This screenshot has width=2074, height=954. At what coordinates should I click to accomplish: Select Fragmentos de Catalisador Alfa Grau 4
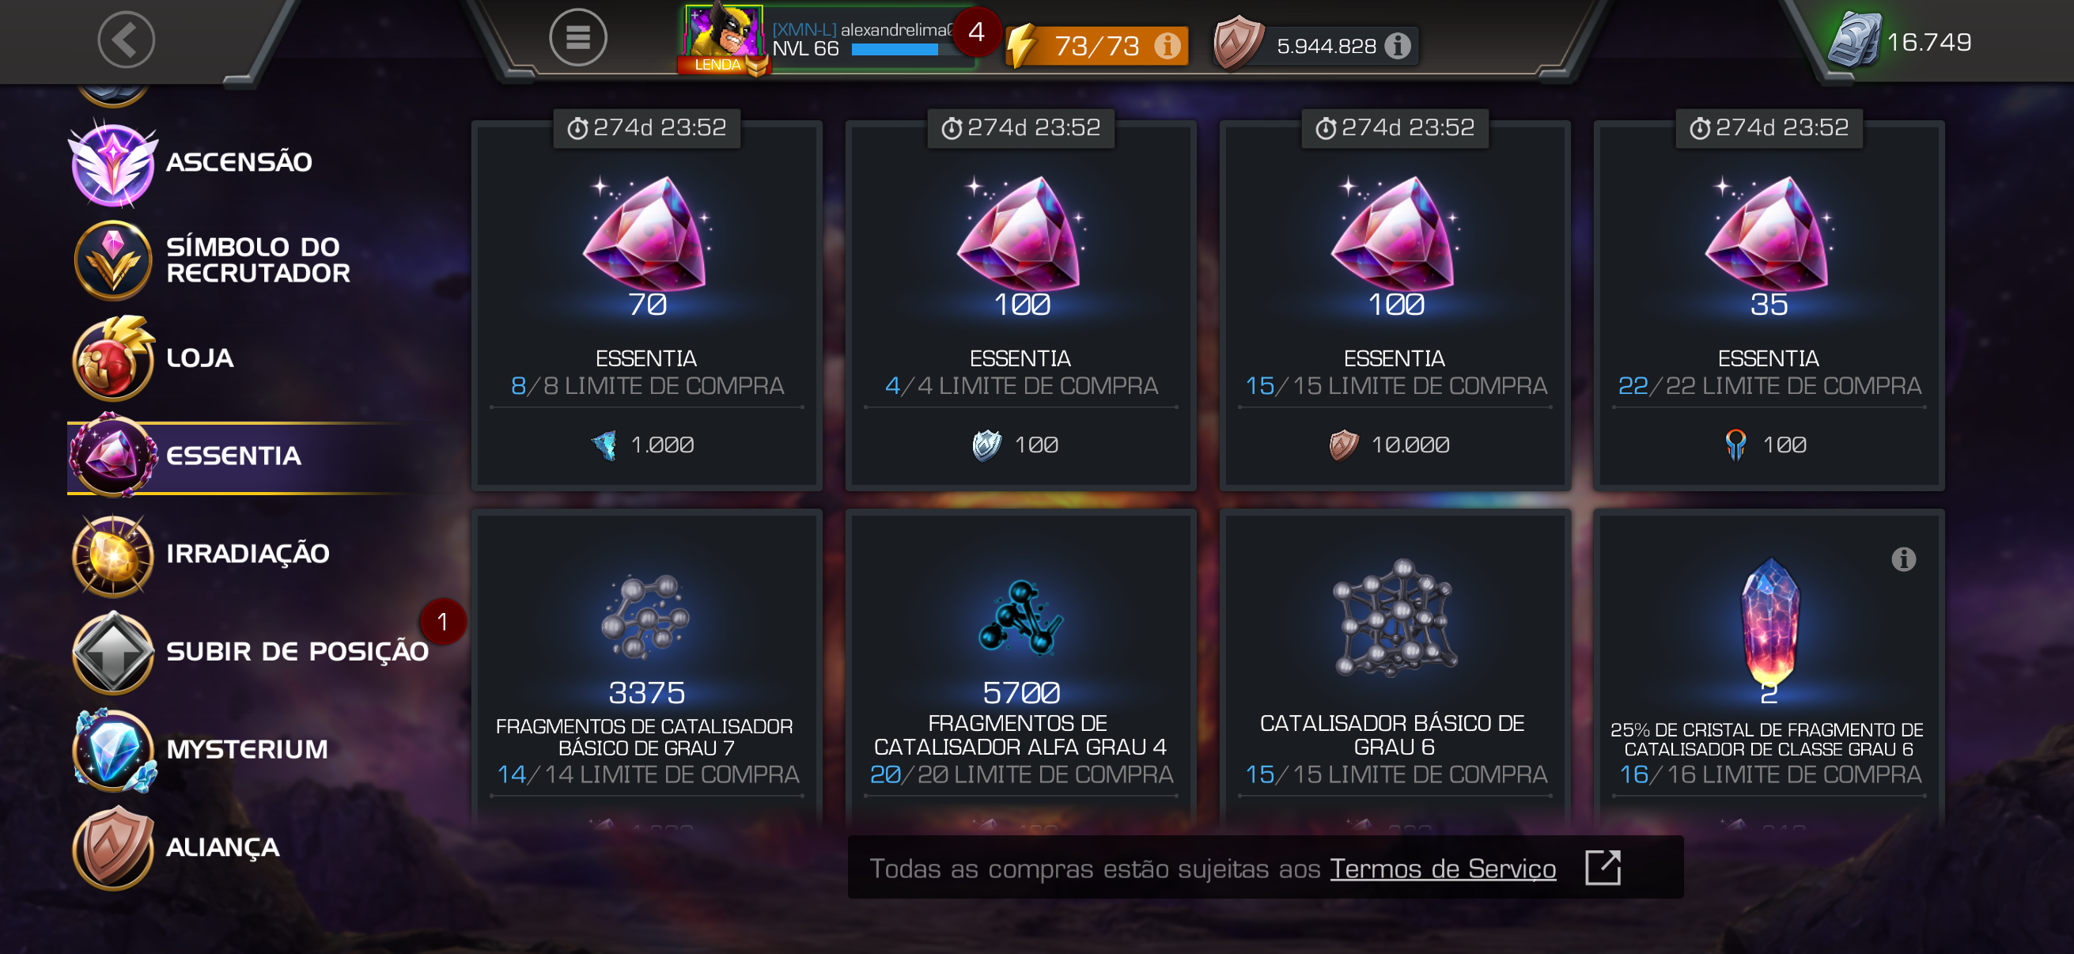pos(1020,670)
